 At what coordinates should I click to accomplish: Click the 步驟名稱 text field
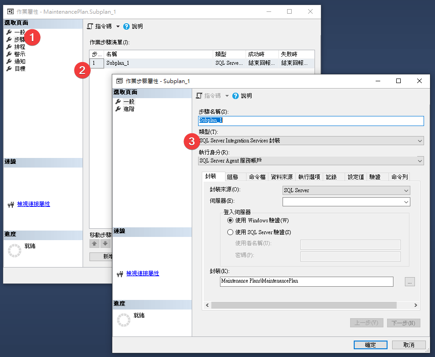[310, 121]
